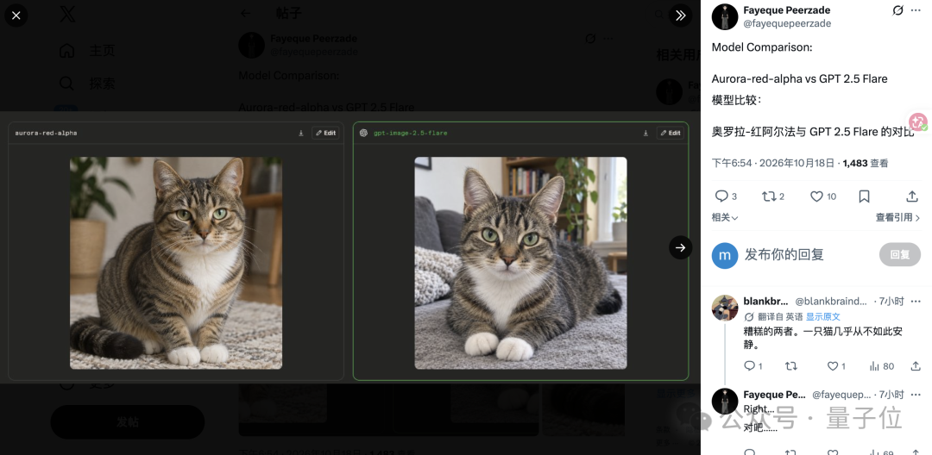Click aurora-red-alpha model label

(46, 134)
